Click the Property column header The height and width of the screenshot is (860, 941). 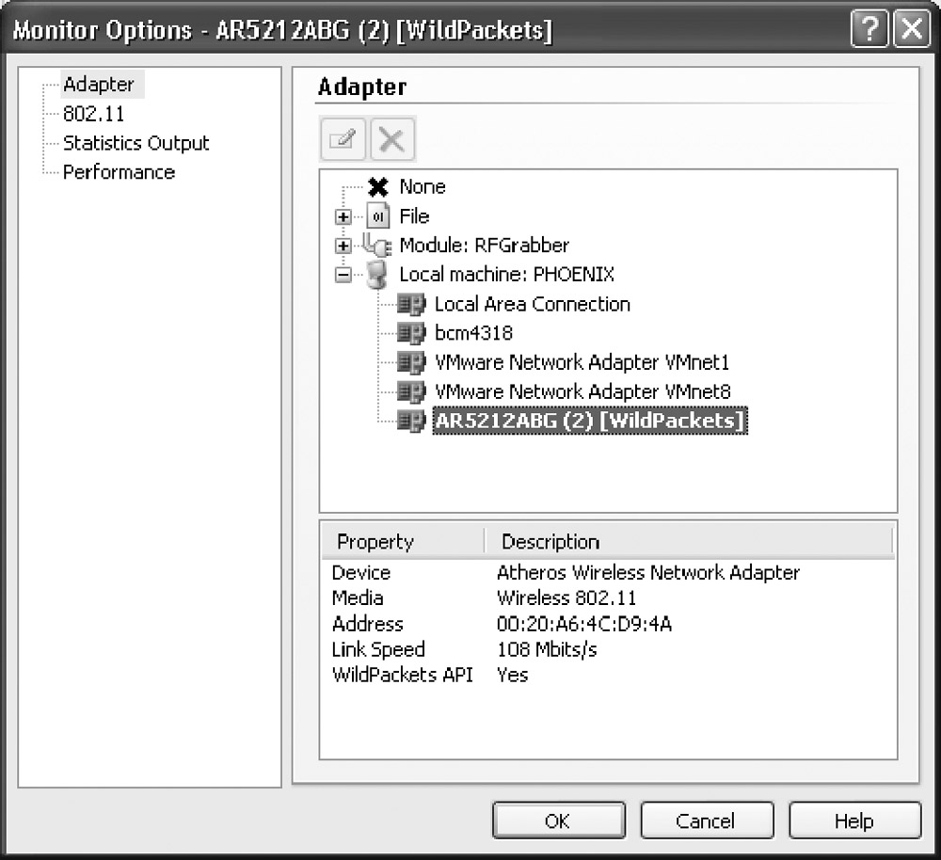coord(403,541)
